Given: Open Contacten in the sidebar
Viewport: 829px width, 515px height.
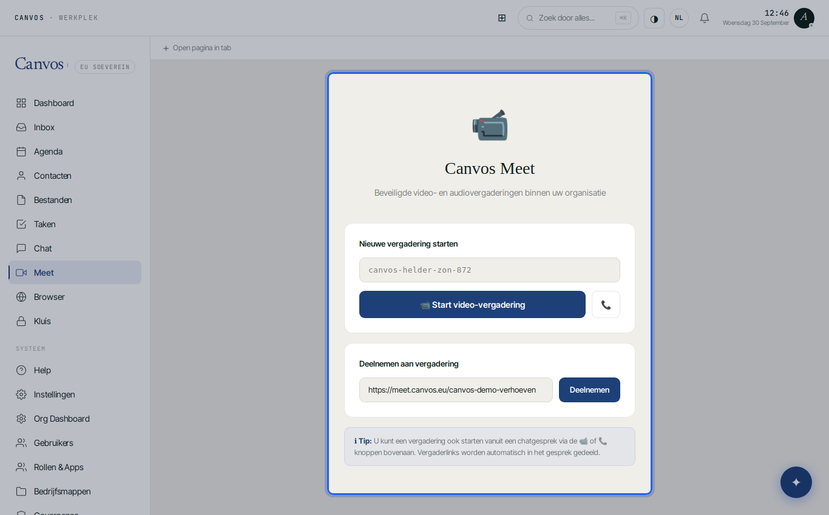Looking at the screenshot, I should [x=75, y=176].
